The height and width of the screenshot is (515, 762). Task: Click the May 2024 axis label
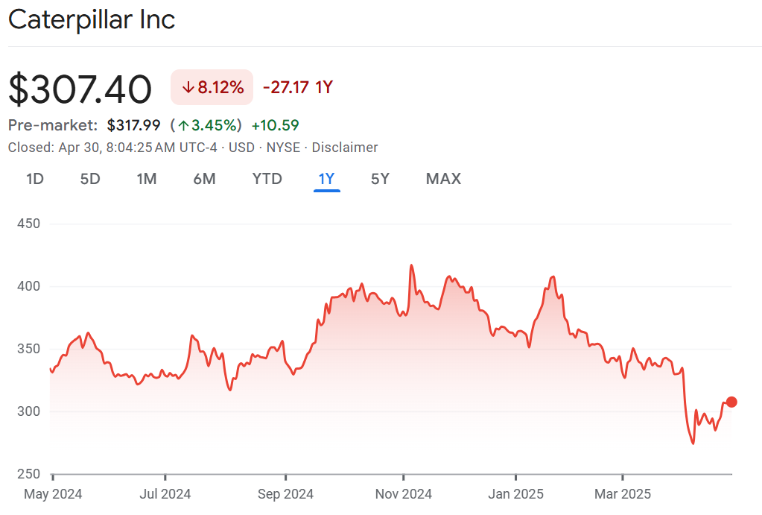pyautogui.click(x=53, y=493)
